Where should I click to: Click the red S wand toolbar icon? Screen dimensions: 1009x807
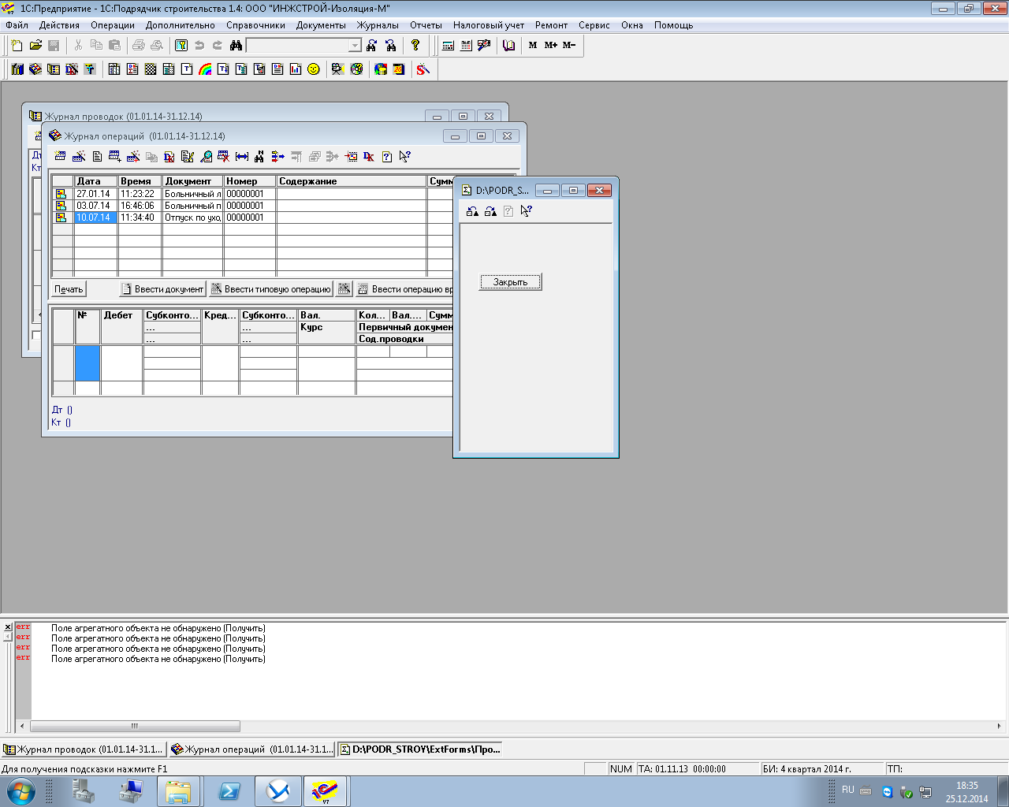pos(423,69)
